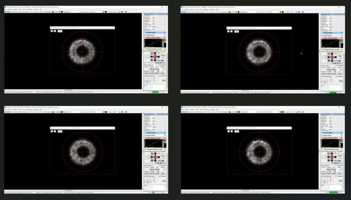Toggle filter wheel Connected checkbox in top-right window
Viewport: 351px width, 200px height.
(336, 76)
